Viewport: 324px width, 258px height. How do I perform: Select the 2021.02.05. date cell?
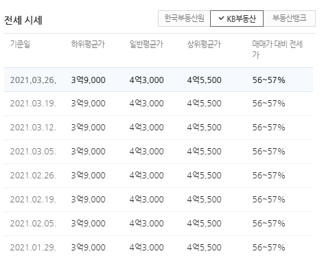pyautogui.click(x=33, y=224)
